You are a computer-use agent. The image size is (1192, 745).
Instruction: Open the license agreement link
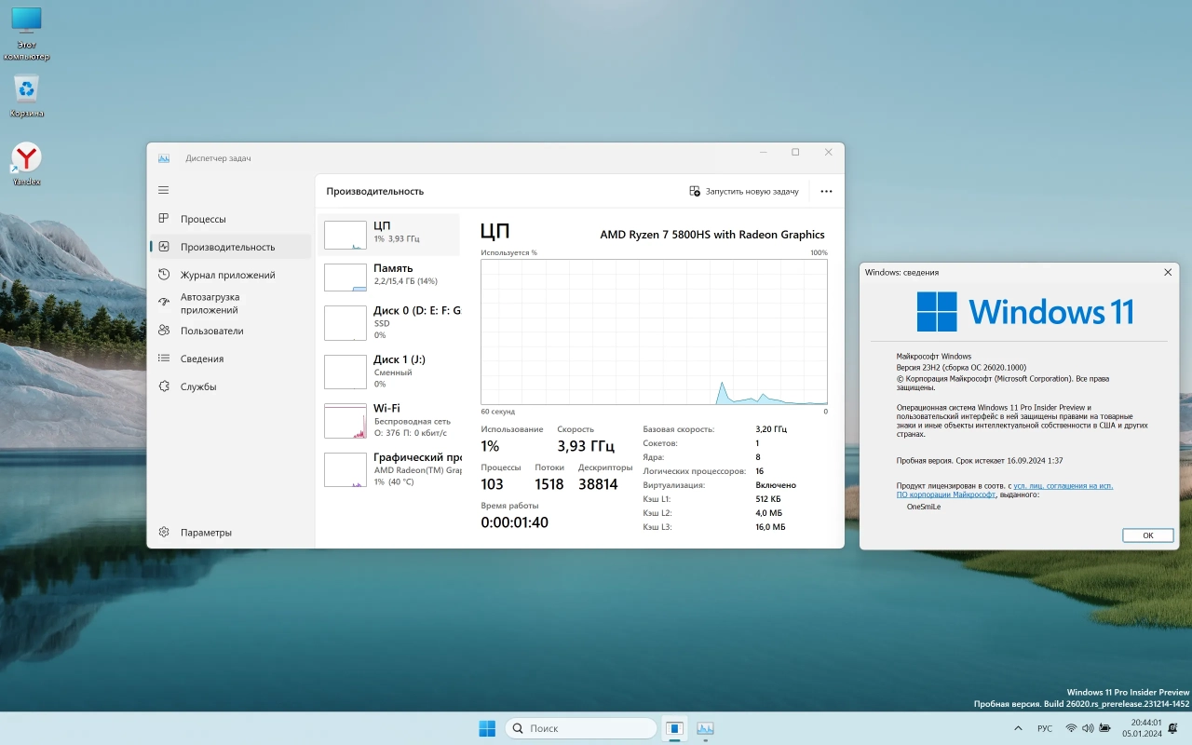[x=1005, y=490]
